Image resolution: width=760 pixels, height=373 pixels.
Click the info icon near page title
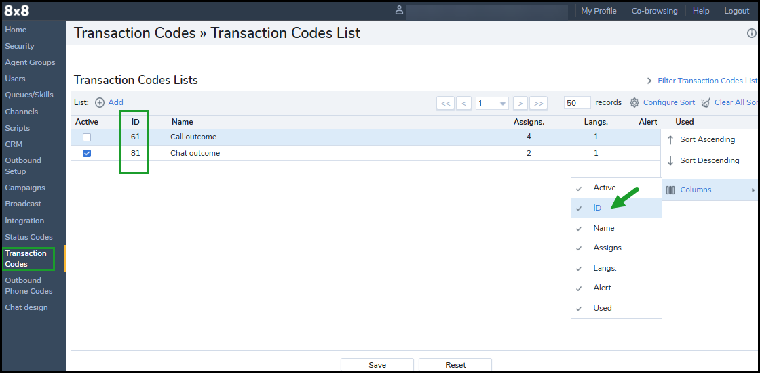tap(751, 33)
